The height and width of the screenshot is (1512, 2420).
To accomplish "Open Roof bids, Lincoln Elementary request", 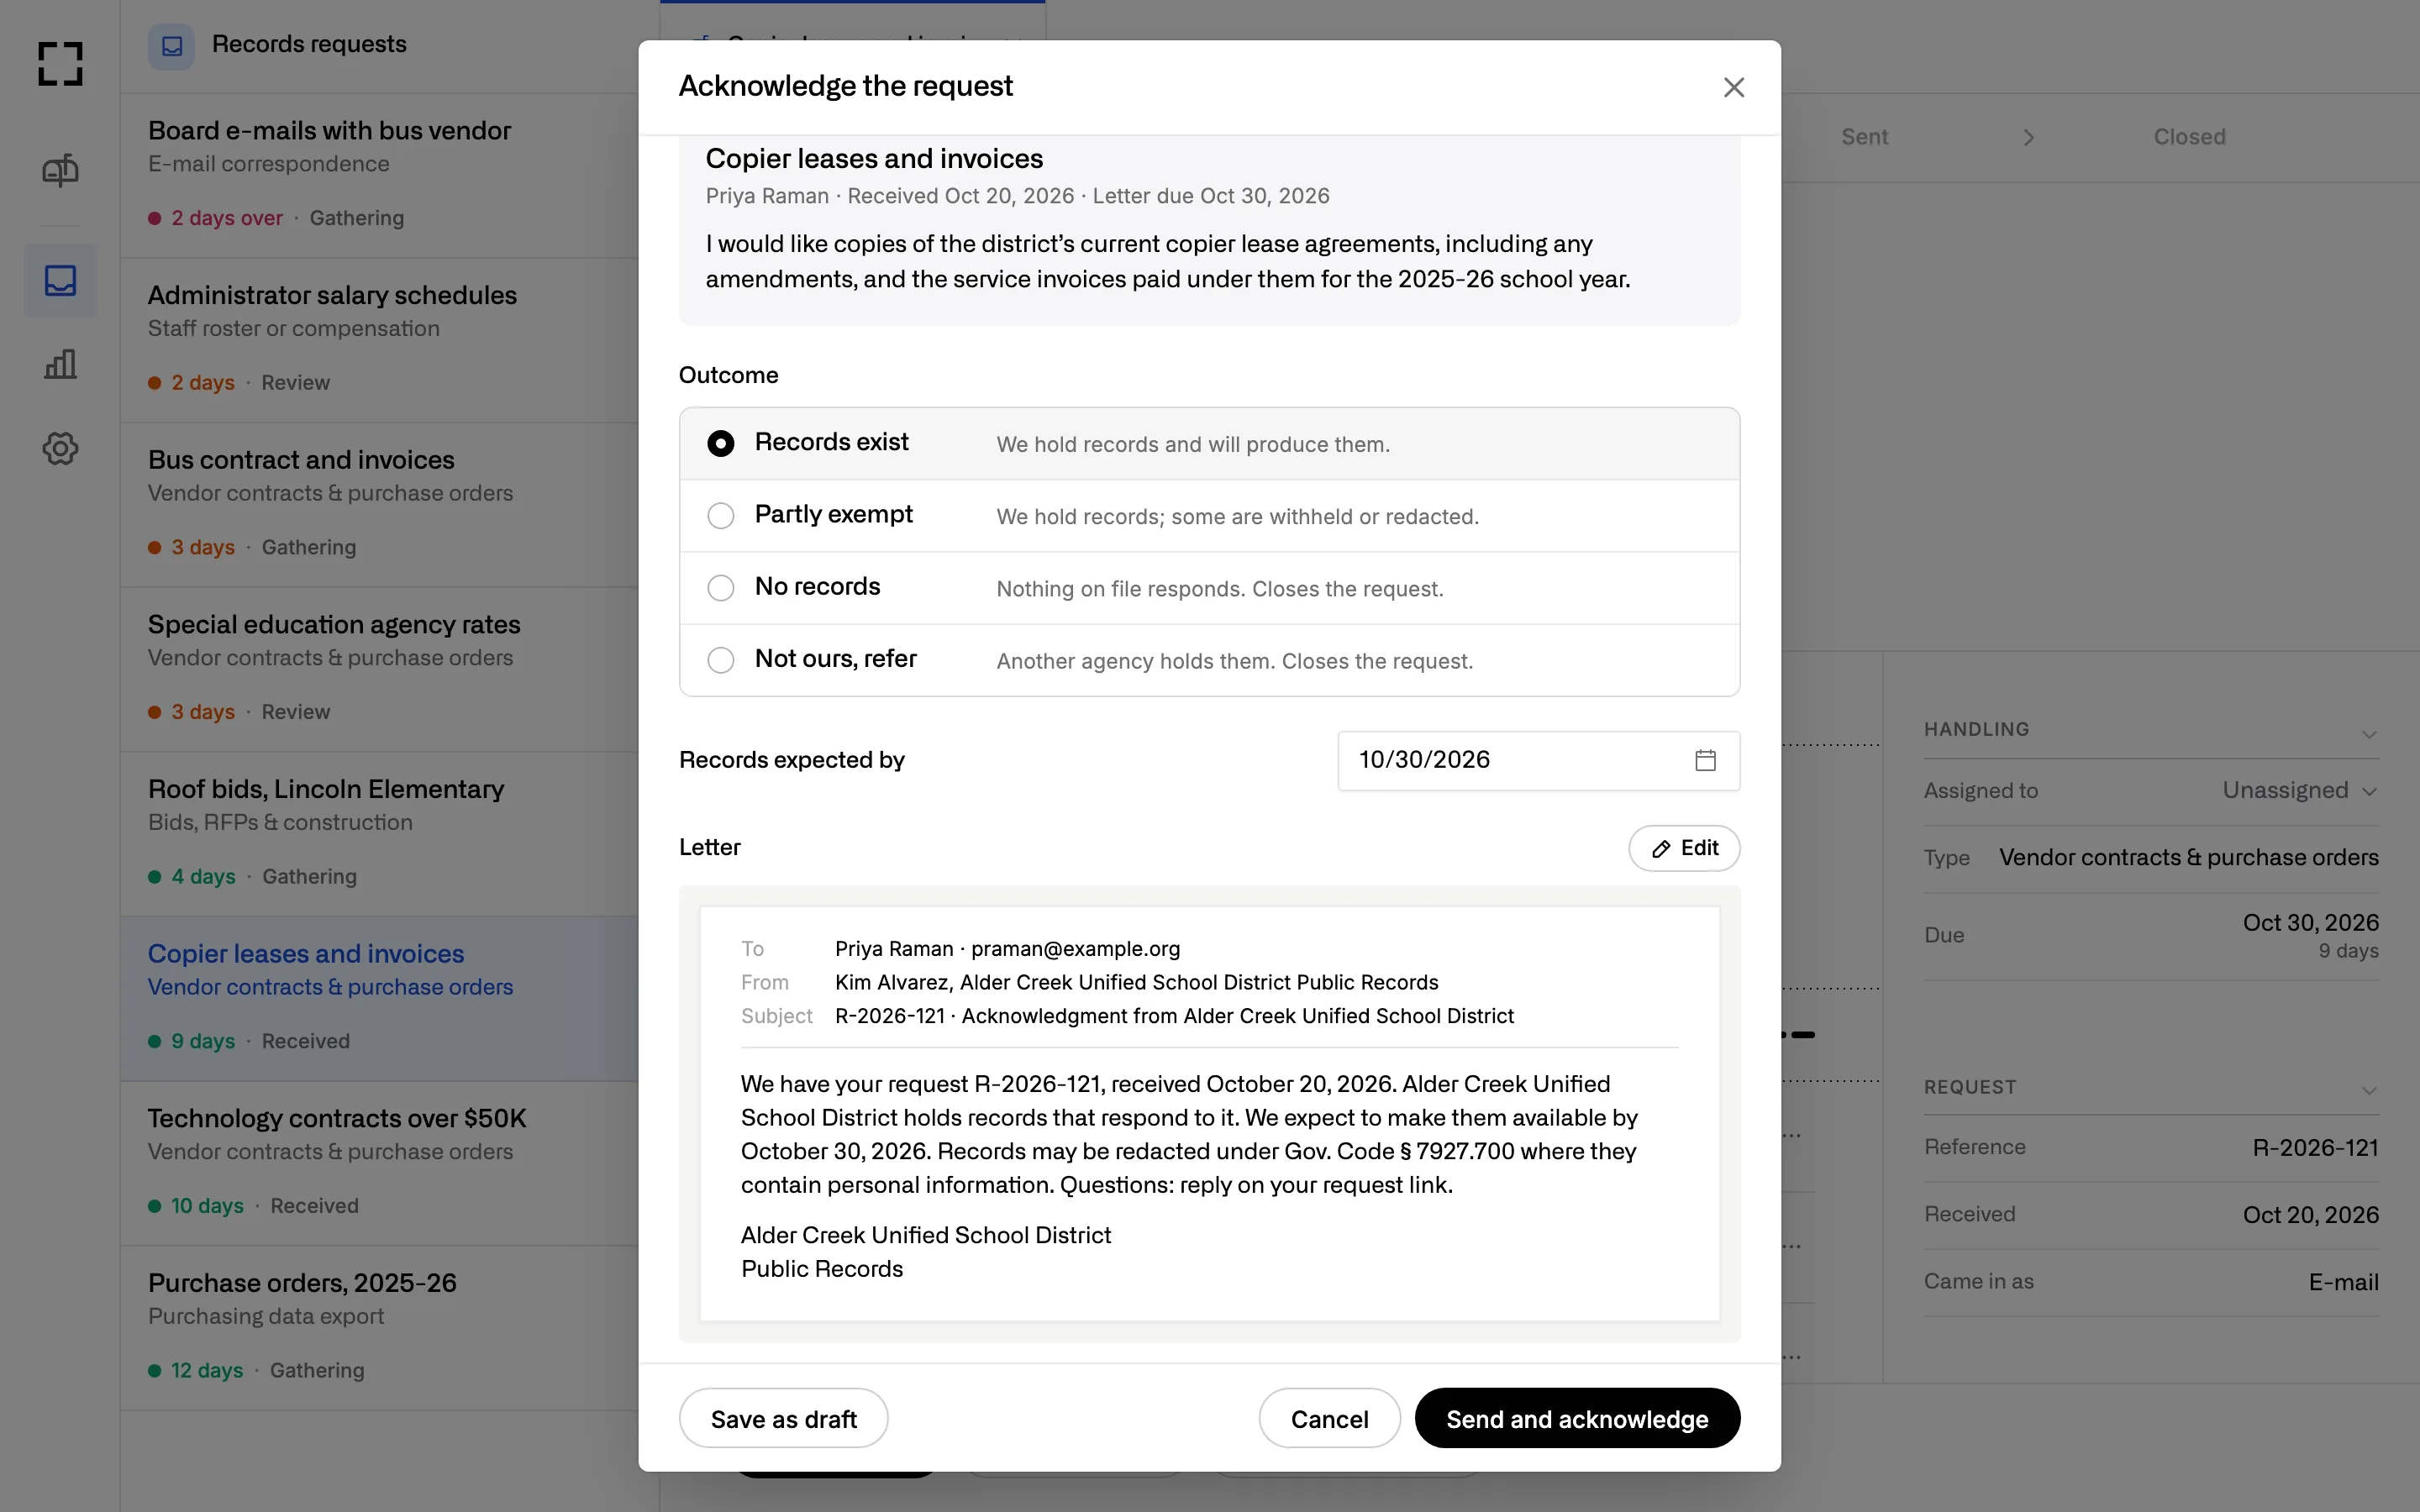I will coord(380,834).
